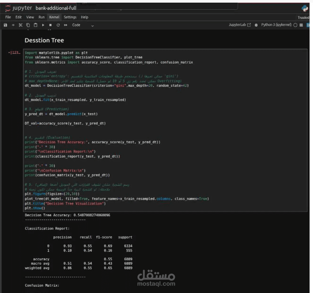Click the weighted avg output row
The width and height of the screenshot is (313, 293).
pyautogui.click(x=78, y=268)
